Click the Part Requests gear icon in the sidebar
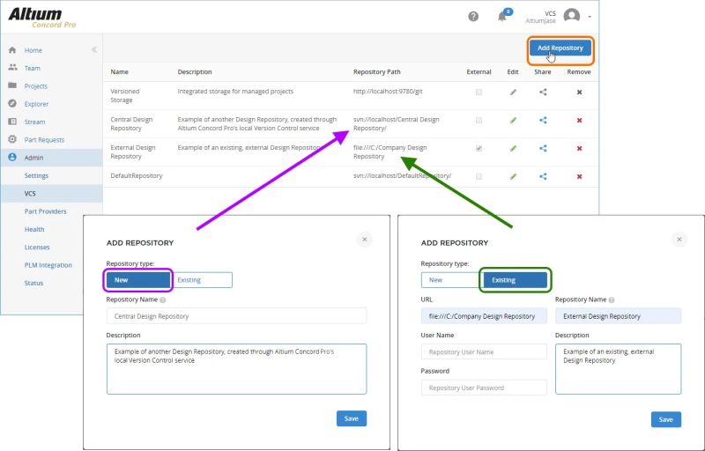 point(12,139)
